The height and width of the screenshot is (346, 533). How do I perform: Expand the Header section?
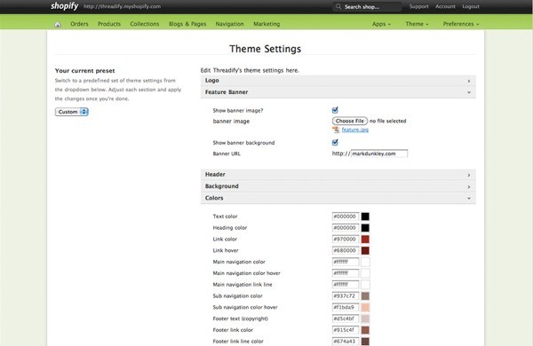(338, 175)
